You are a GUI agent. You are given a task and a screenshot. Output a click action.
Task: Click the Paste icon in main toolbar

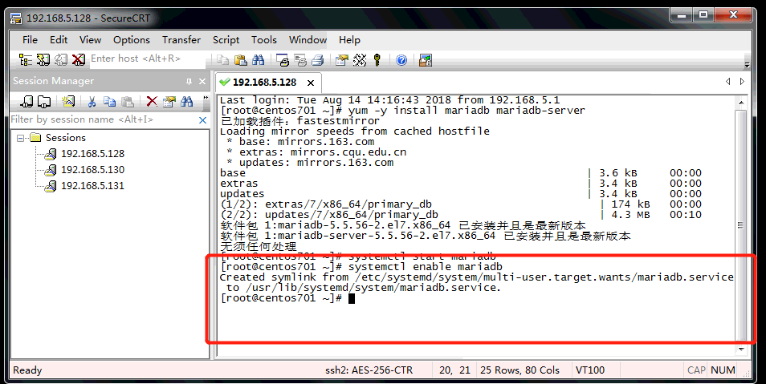tap(240, 60)
